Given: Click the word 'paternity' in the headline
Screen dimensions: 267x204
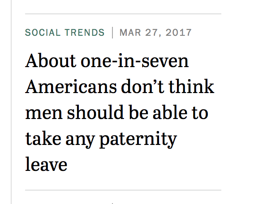Looking at the screenshot, I should pyautogui.click(x=138, y=140).
